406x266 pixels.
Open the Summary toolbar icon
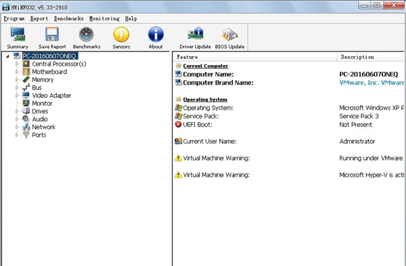pos(18,35)
